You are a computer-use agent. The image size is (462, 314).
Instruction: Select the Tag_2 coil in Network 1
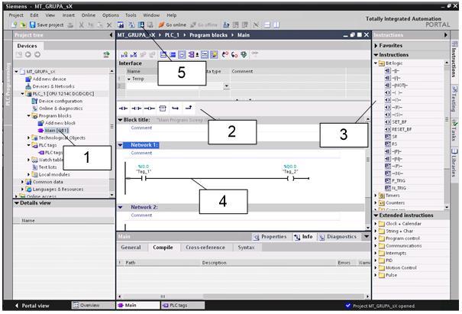(290, 178)
